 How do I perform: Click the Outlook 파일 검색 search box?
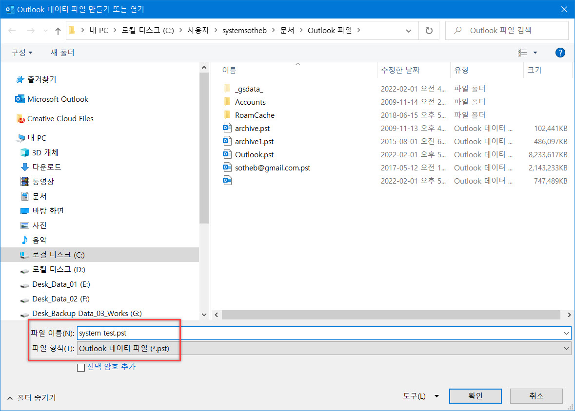click(507, 30)
